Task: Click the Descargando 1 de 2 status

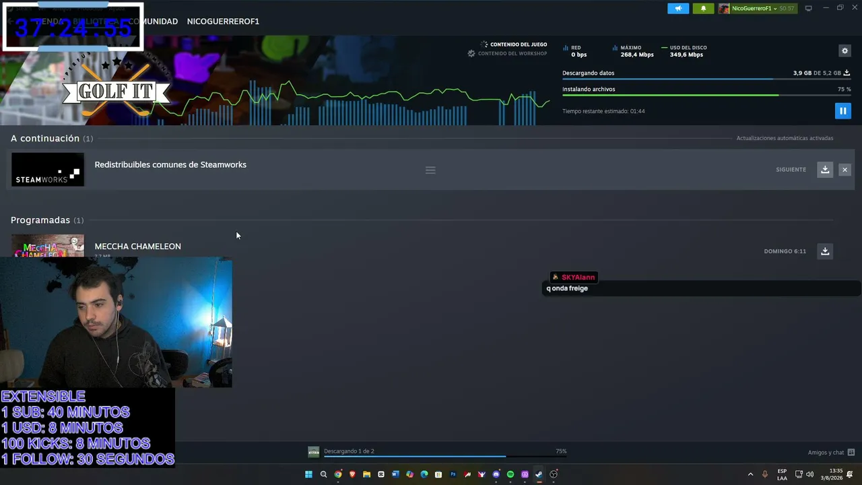Action: click(x=349, y=451)
